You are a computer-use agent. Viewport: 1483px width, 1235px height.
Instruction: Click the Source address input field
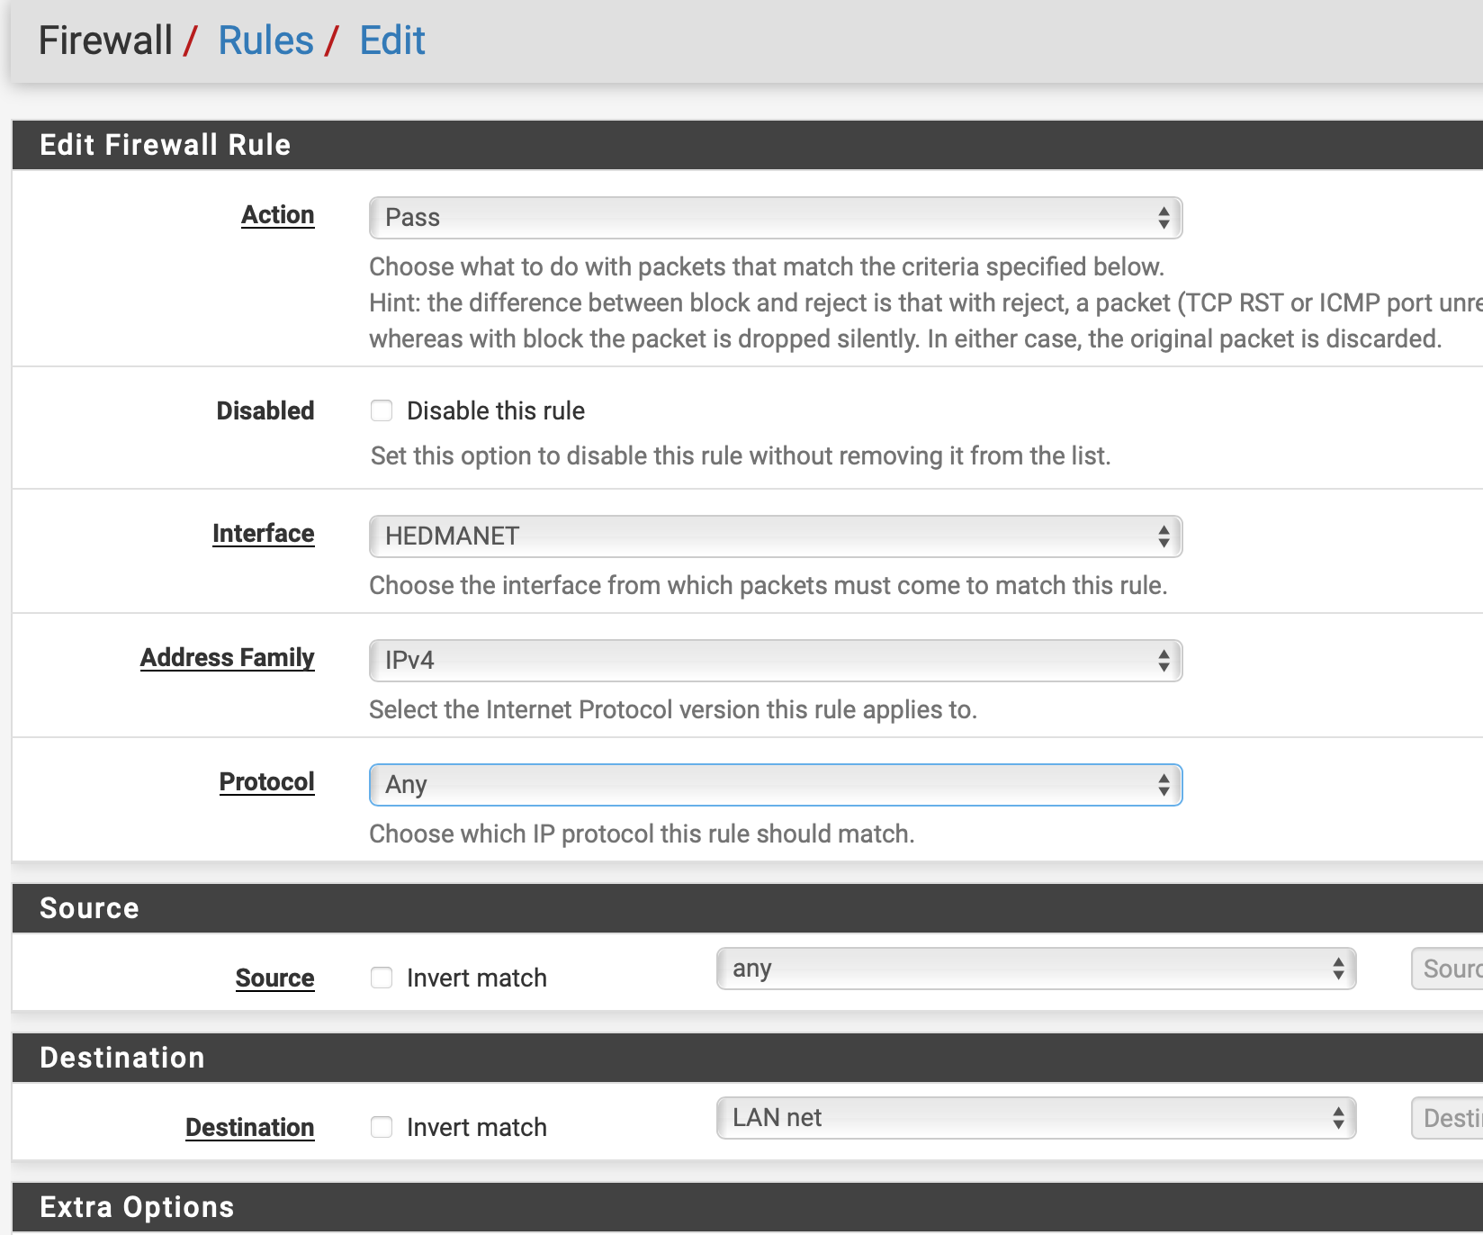coord(1447,969)
